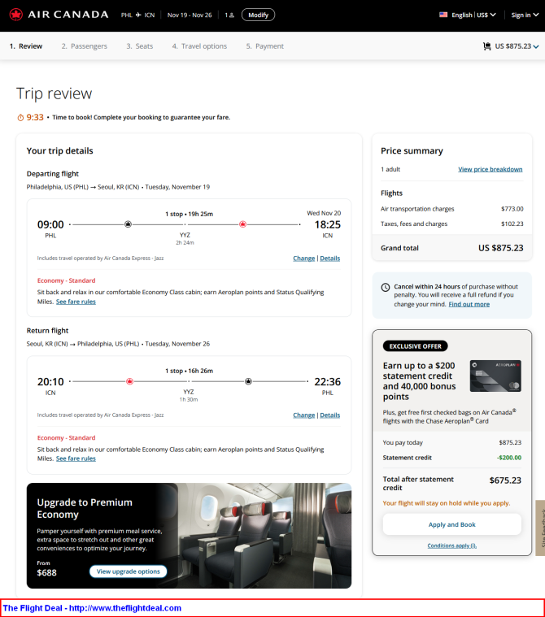Change the return ICN to PHL flight
This screenshot has width=545, height=617.
pos(304,415)
